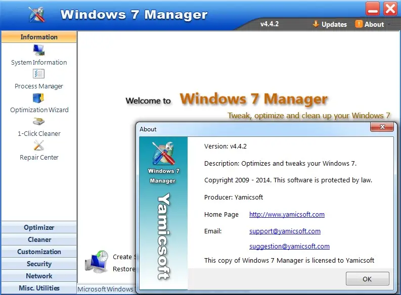The image size is (401, 295).
Task: Open the http://www.yamicsoft.com home page link
Action: 287,214
